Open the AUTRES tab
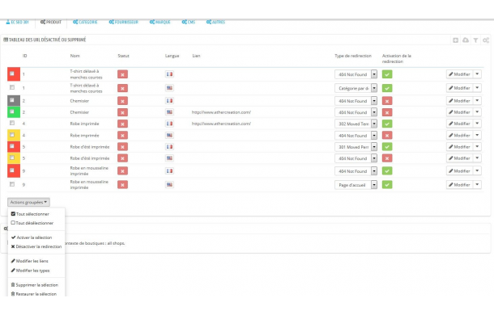The width and height of the screenshot is (494, 315). pos(215,22)
